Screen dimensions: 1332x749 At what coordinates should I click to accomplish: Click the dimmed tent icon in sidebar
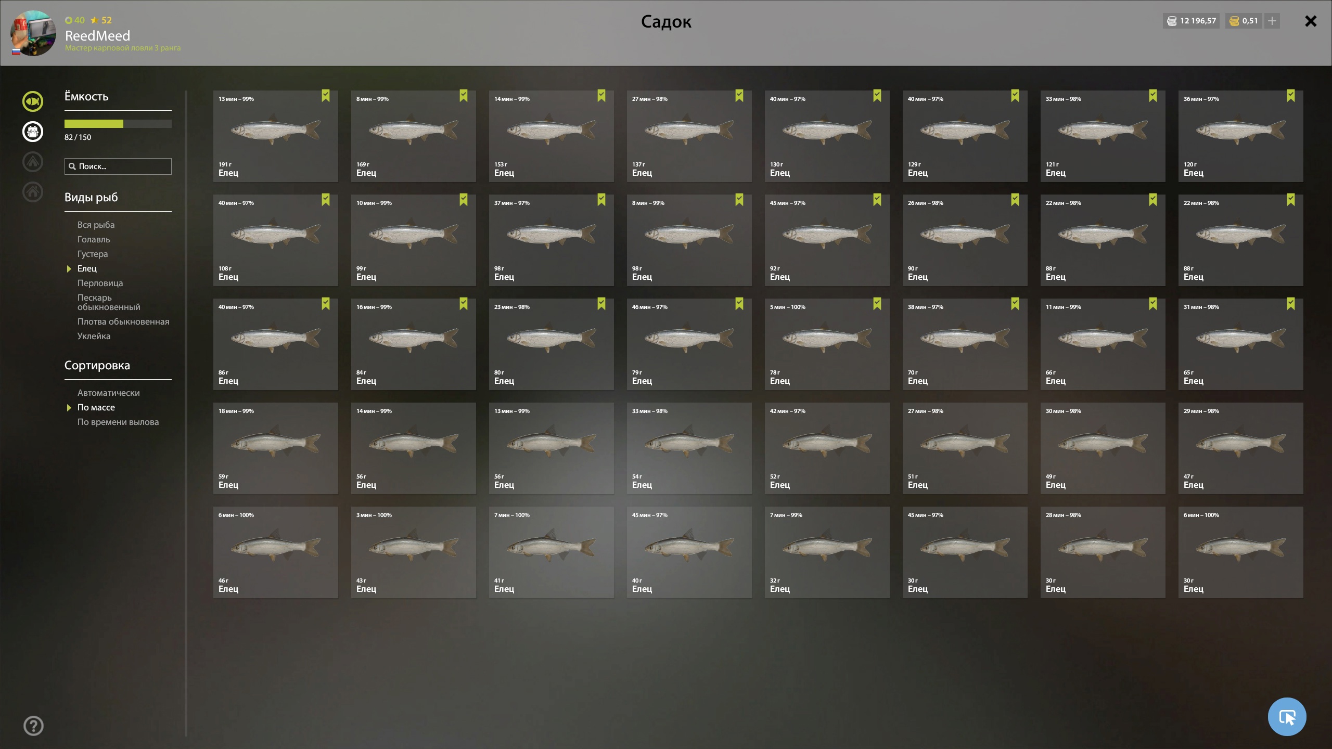coord(33,162)
